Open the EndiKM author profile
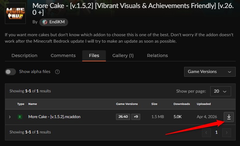This screenshot has height=146, width=240. tap(54, 22)
